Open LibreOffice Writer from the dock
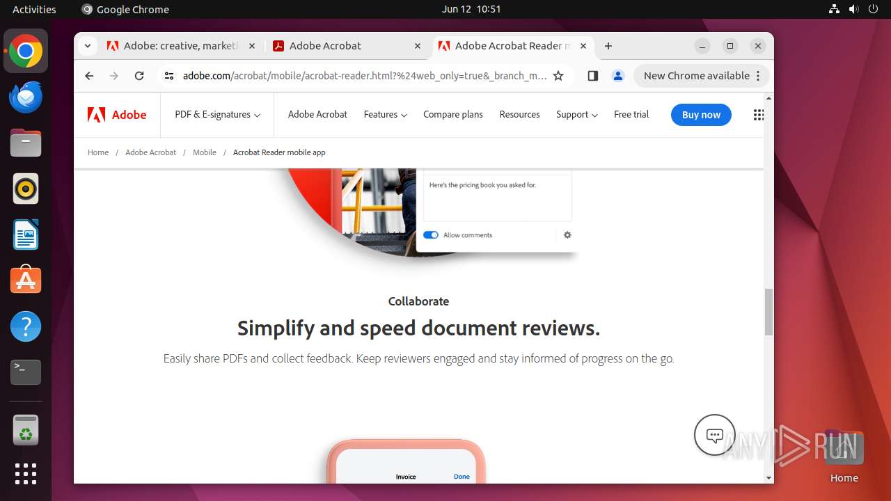The width and height of the screenshot is (891, 501). 26,234
